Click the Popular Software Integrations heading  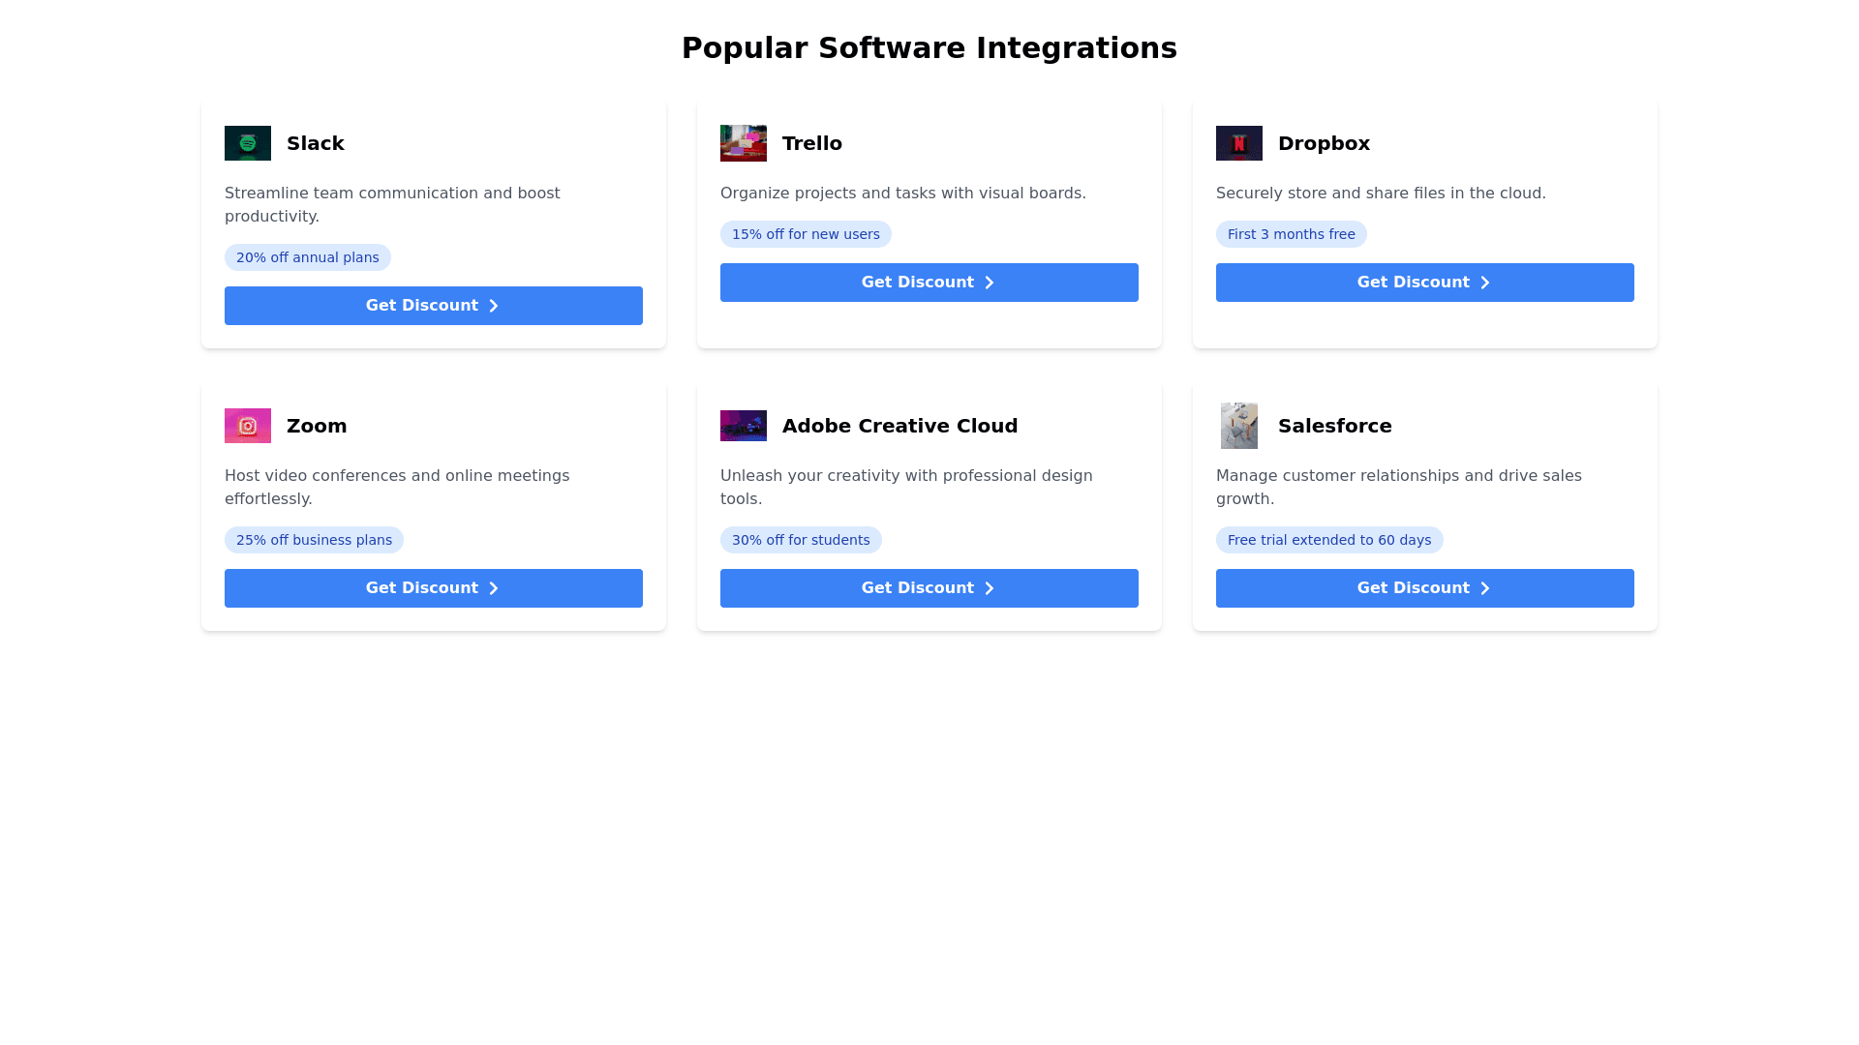pyautogui.click(x=929, y=48)
